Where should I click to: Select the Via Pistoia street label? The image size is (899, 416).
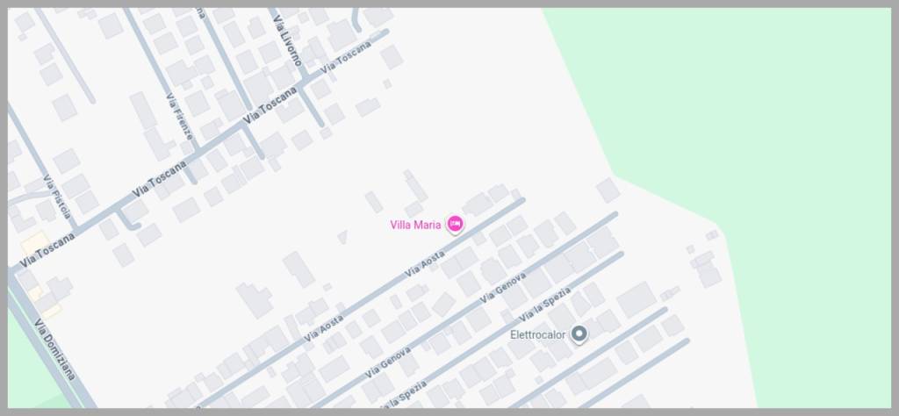point(58,197)
